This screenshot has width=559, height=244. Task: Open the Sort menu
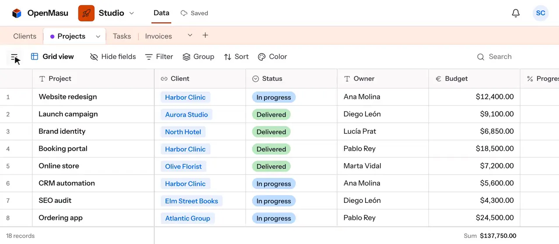[x=236, y=56]
